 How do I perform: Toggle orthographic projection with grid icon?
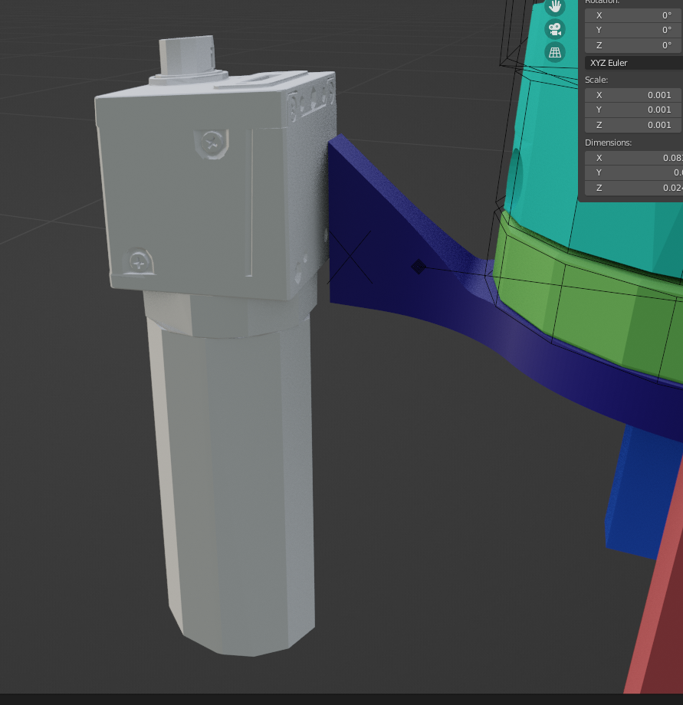(554, 52)
